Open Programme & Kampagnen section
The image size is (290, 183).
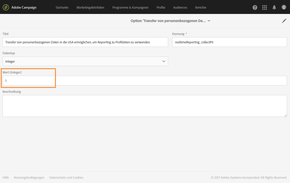(x=130, y=8)
